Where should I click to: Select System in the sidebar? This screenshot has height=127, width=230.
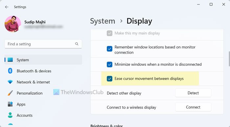pos(43,60)
